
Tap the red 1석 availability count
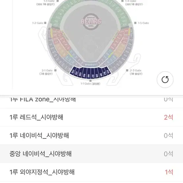coord(169,172)
